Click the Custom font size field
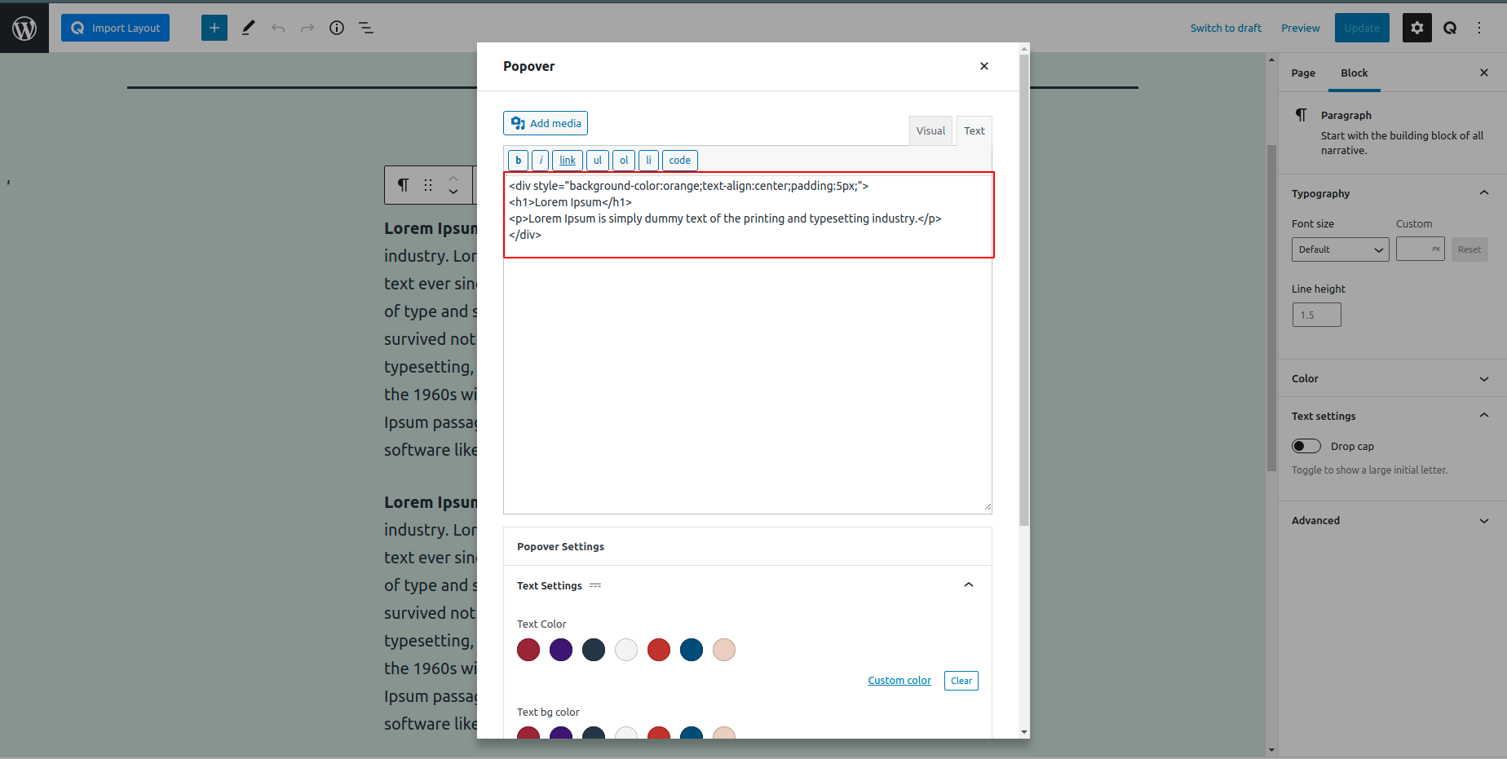 click(1420, 249)
